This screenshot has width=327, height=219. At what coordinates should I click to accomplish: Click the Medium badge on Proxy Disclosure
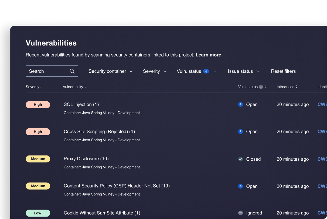pos(38,159)
